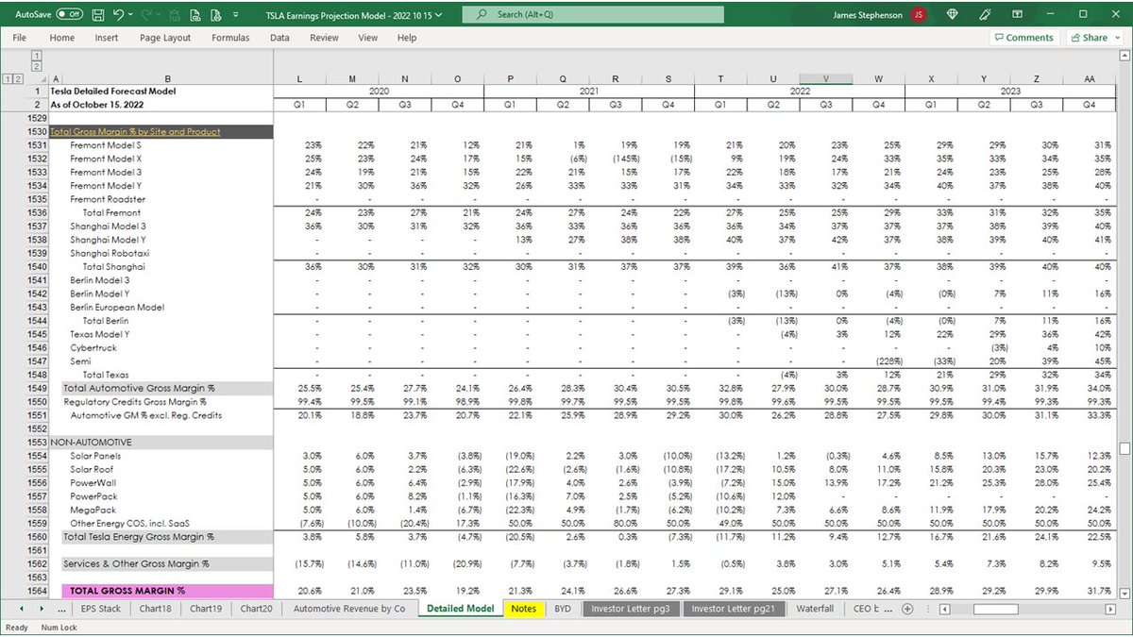1133x637 pixels.
Task: Open the Automotive Revenue by Co sheet
Action: pos(349,609)
